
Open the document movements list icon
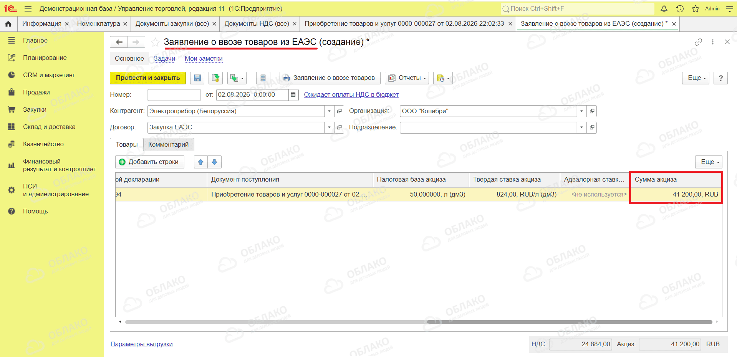[x=263, y=78]
